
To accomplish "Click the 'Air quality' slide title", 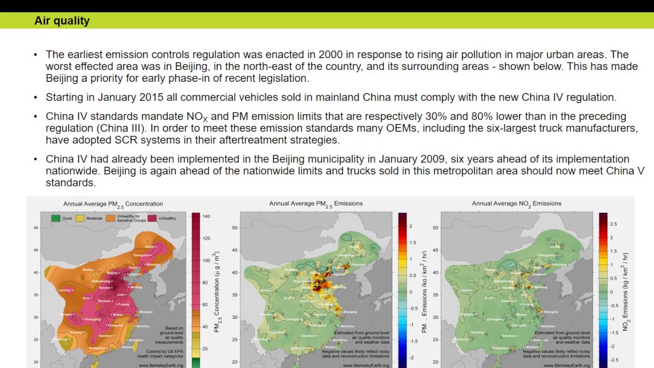I will [x=62, y=20].
